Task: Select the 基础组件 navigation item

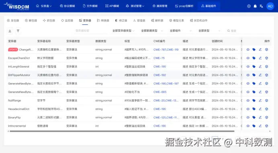Action: (208, 6)
